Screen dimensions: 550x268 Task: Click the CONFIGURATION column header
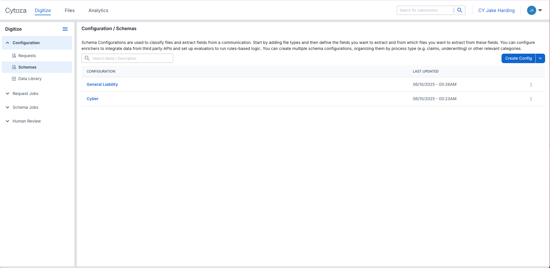(101, 71)
